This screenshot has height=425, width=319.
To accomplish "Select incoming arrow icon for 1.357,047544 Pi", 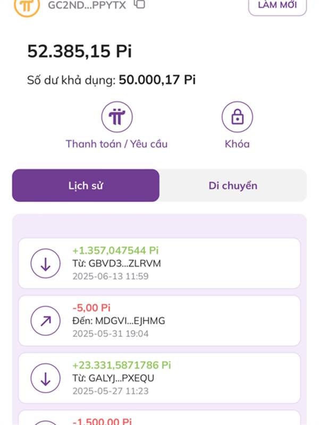I will coord(45,263).
